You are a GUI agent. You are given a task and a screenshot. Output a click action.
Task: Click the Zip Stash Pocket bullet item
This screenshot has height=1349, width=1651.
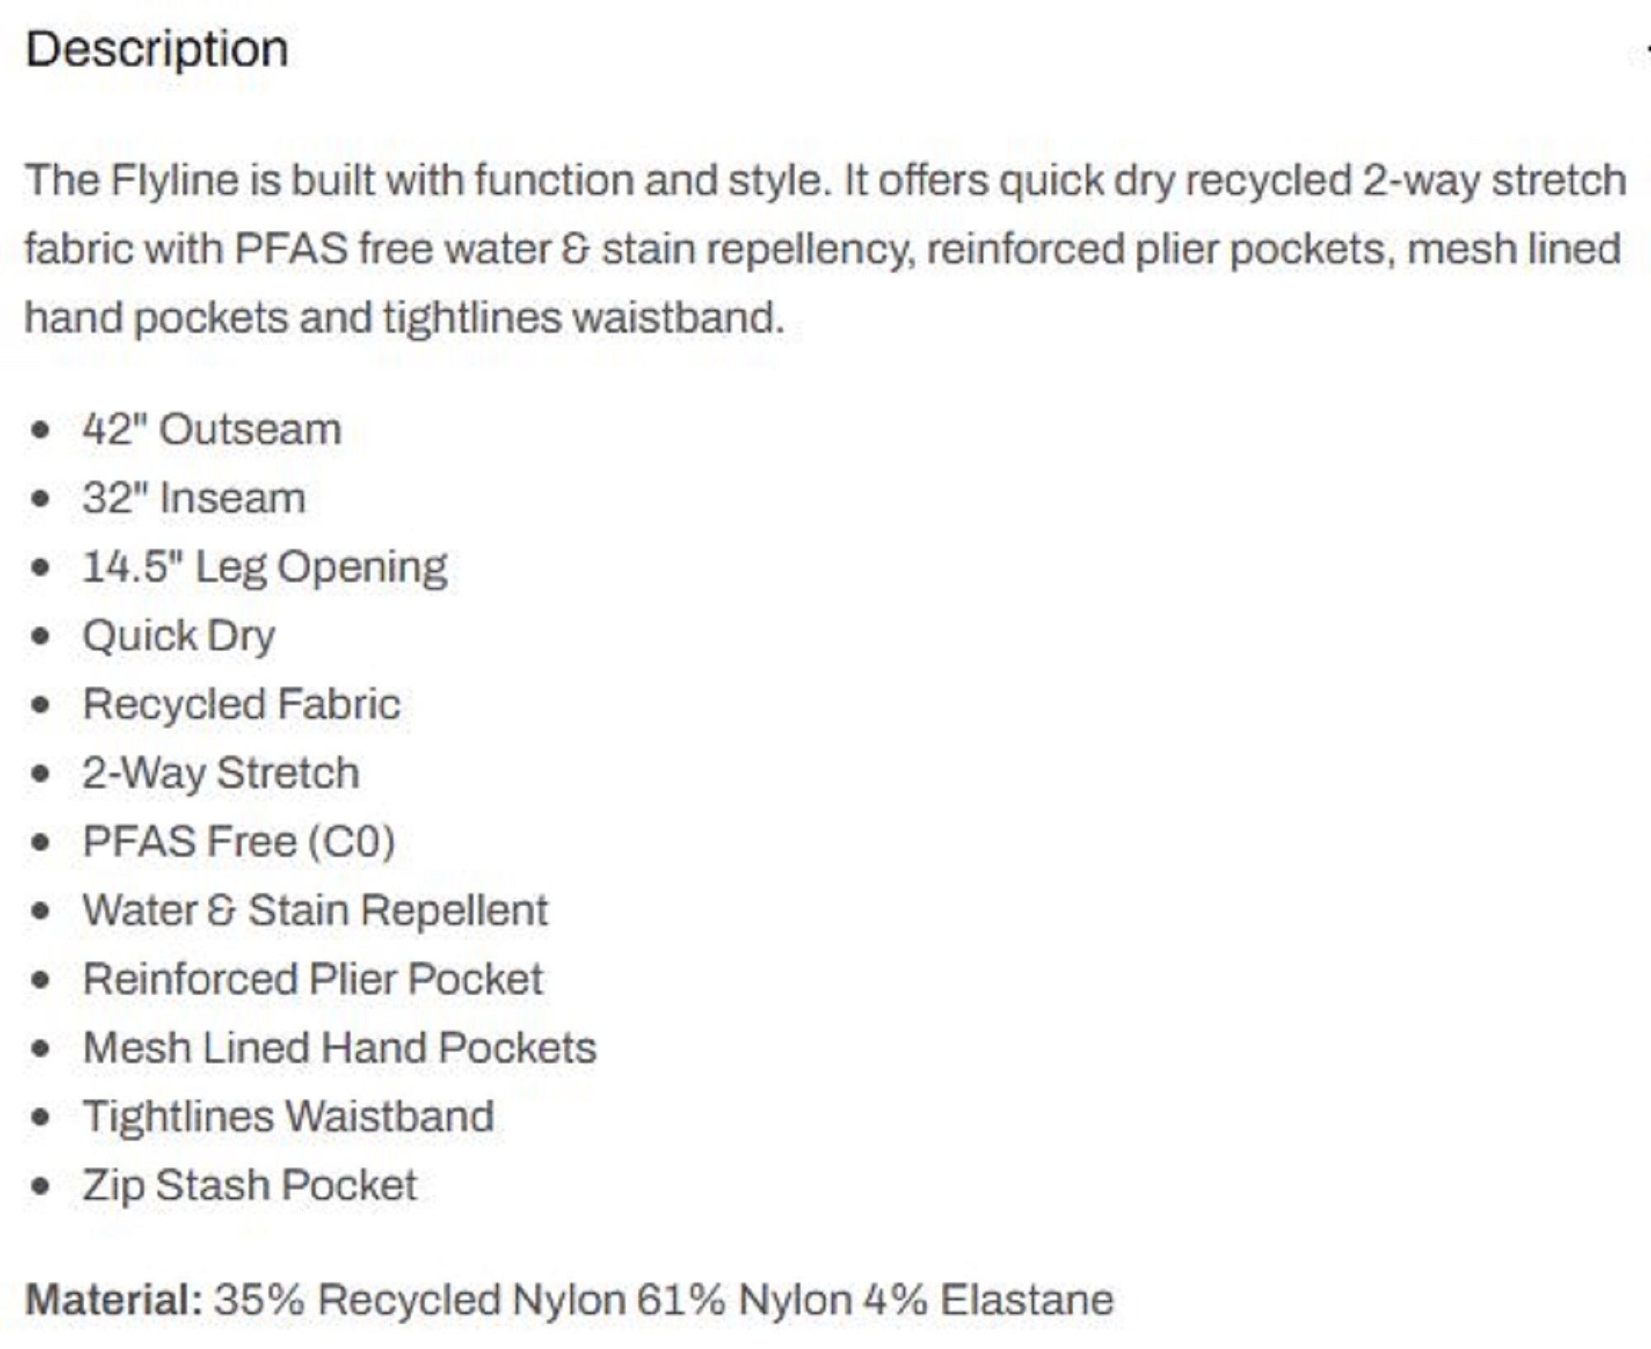[x=249, y=1186]
